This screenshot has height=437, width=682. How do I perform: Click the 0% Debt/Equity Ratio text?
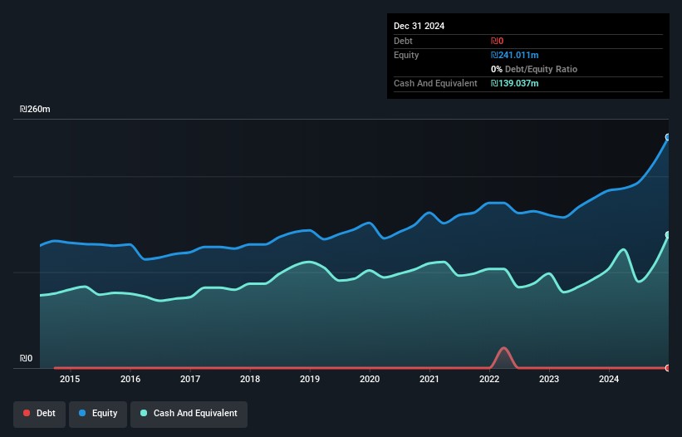tap(534, 69)
